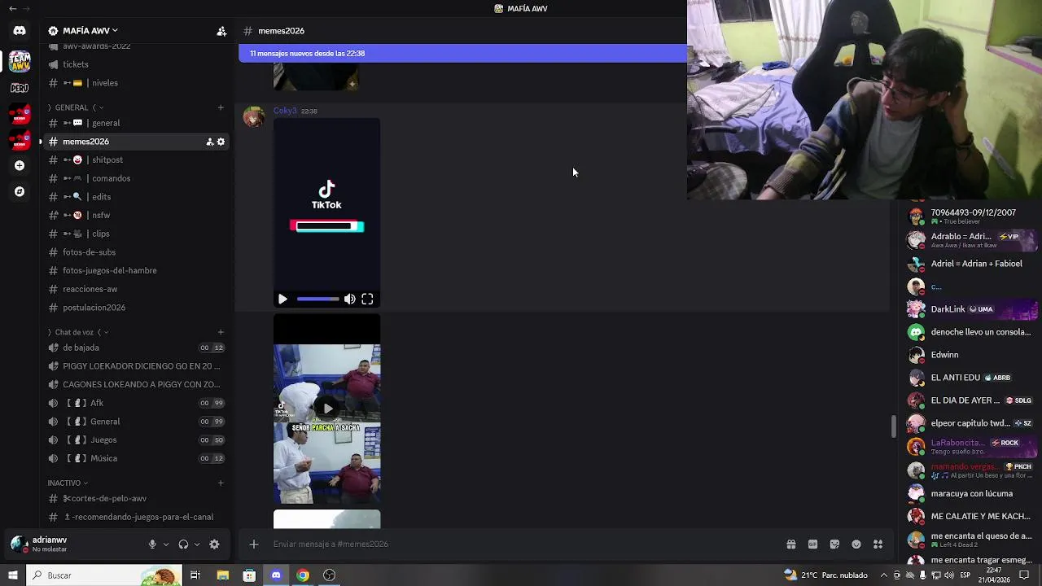This screenshot has height=586, width=1042.
Task: Open Discord direct messages home icon
Action: point(20,31)
